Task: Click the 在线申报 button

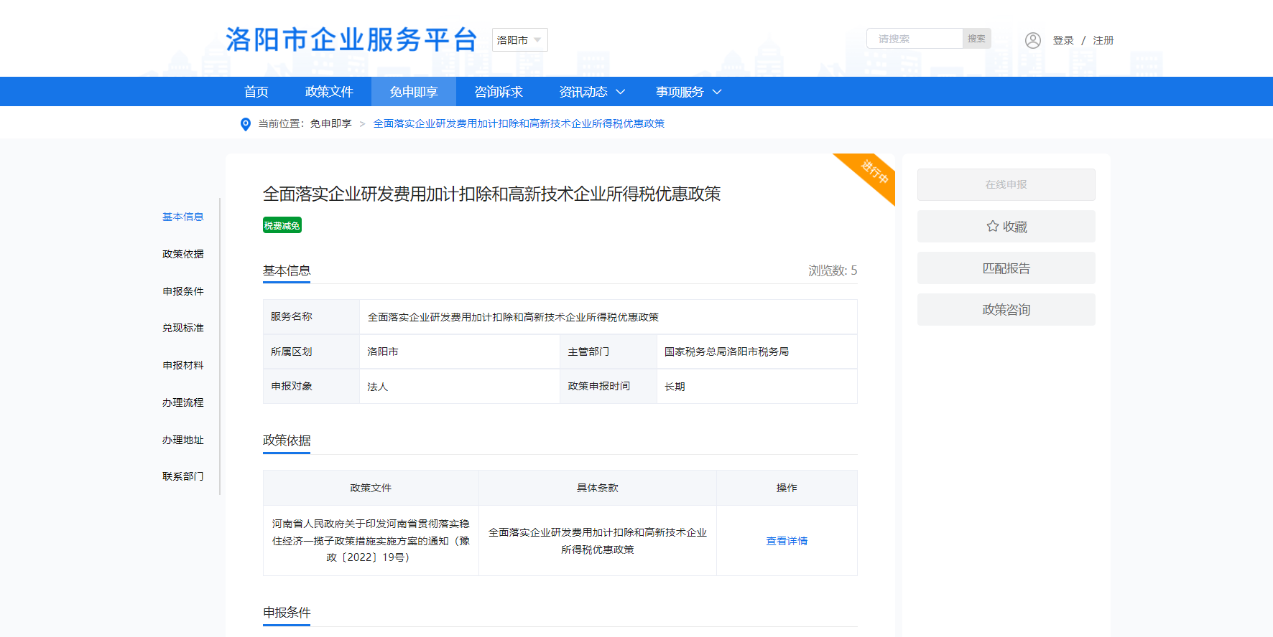Action: (x=1006, y=184)
